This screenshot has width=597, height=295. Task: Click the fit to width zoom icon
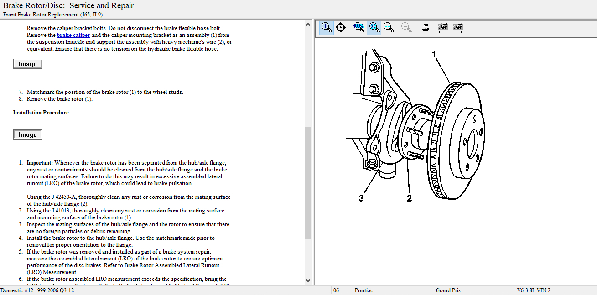click(x=389, y=27)
